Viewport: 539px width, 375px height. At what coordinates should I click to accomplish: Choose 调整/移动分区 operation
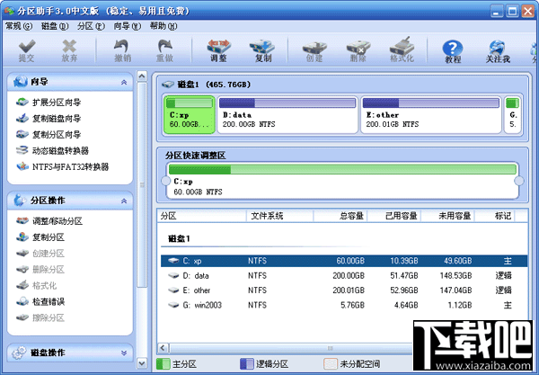[49, 221]
